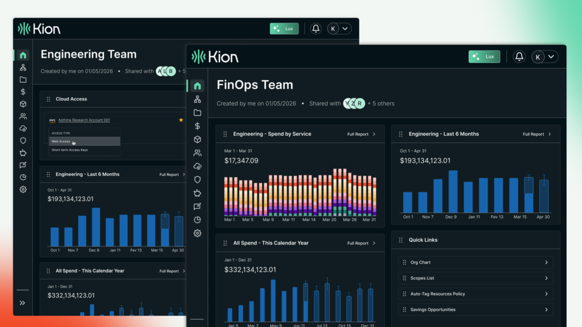Toggle the favorite star on Asthma Research Account

coord(181,120)
